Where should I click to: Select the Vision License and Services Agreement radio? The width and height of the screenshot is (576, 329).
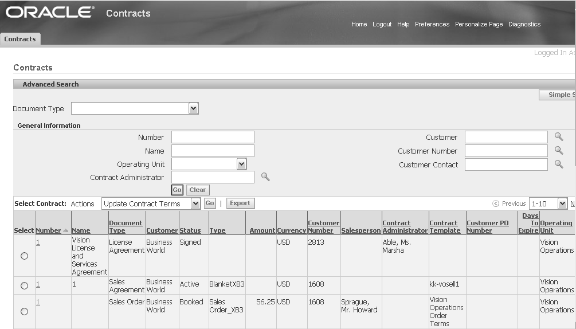click(x=24, y=256)
